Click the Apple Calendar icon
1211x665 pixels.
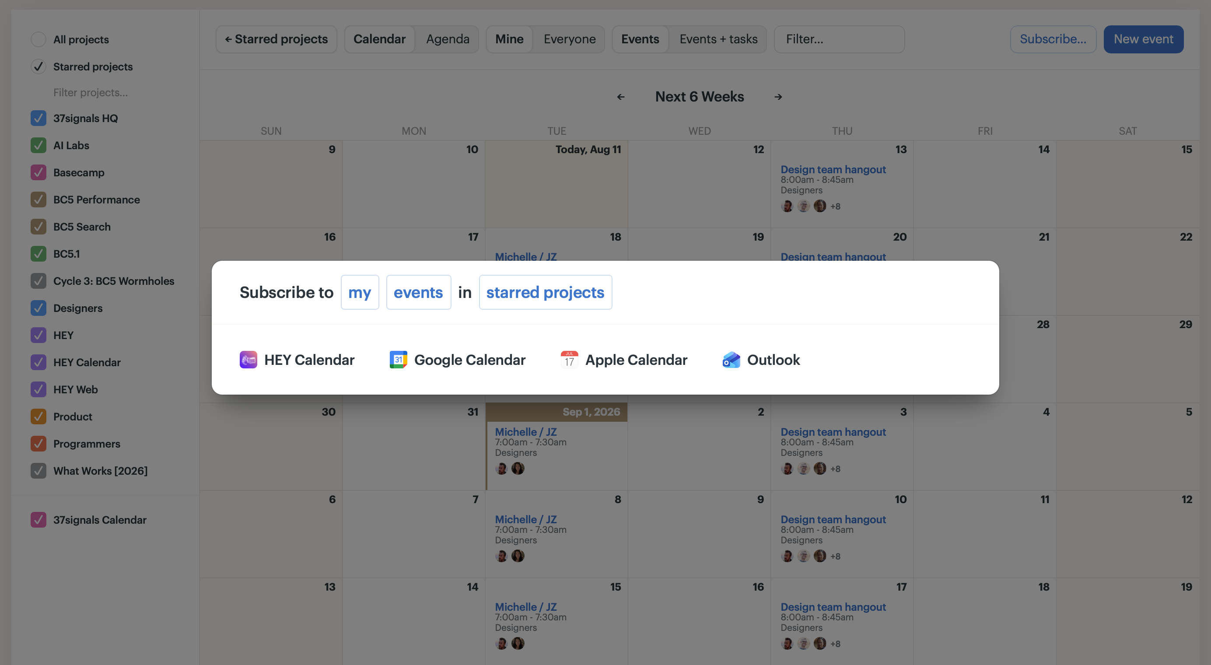(x=569, y=360)
